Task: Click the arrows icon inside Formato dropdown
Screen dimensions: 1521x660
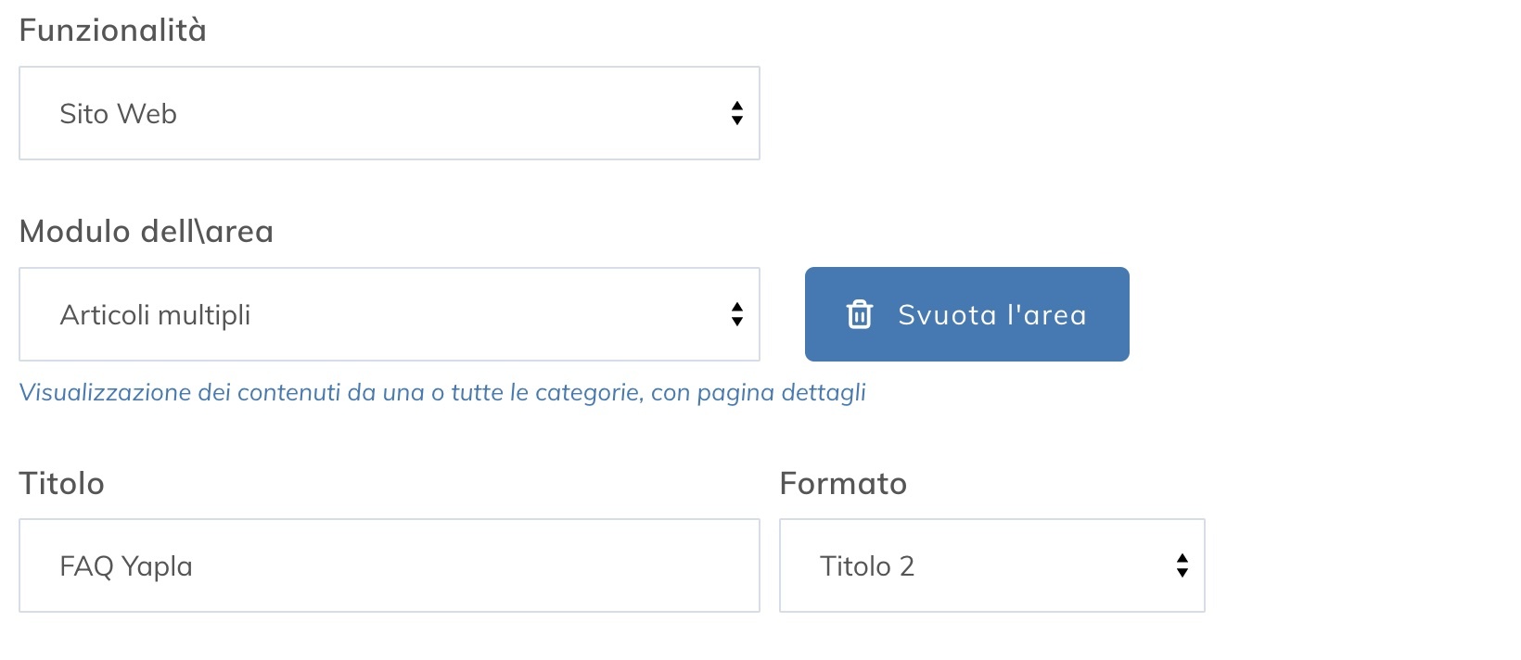Action: (x=1182, y=565)
